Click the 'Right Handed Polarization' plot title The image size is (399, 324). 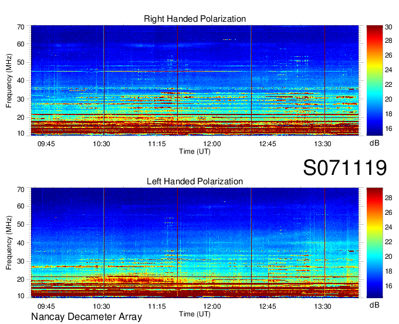[x=195, y=19]
